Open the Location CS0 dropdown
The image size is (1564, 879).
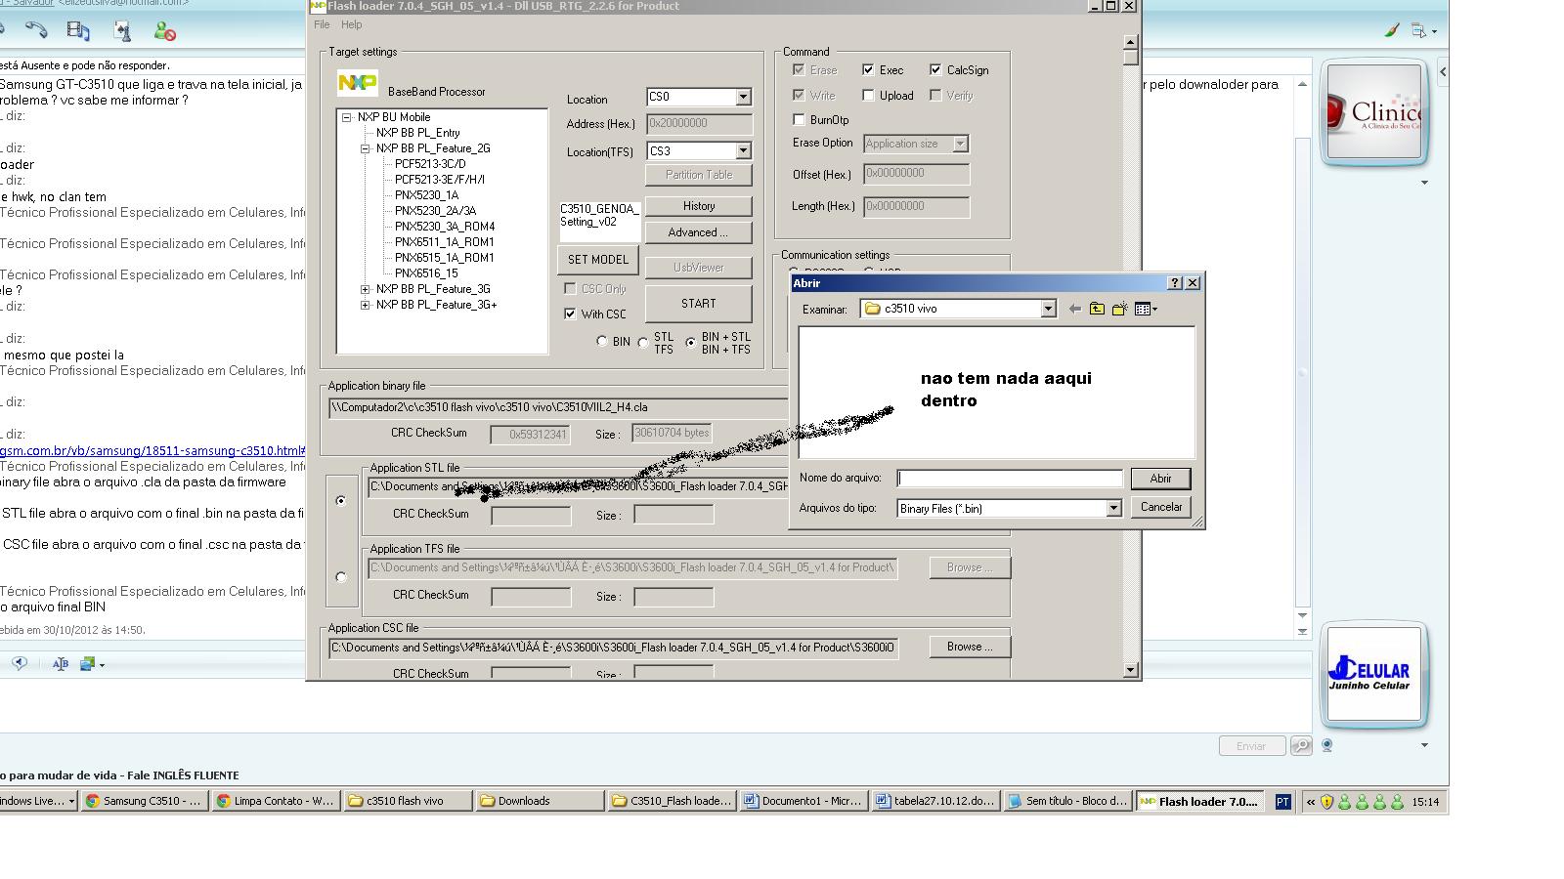point(743,97)
